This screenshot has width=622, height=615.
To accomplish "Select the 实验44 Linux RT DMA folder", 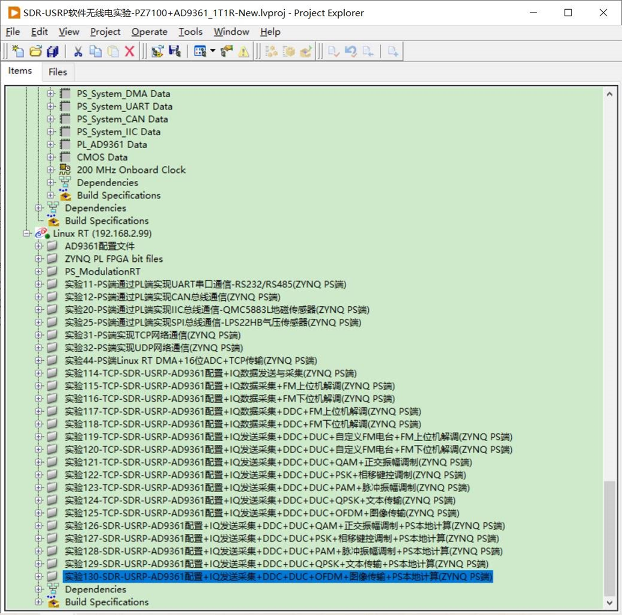I will coord(191,360).
